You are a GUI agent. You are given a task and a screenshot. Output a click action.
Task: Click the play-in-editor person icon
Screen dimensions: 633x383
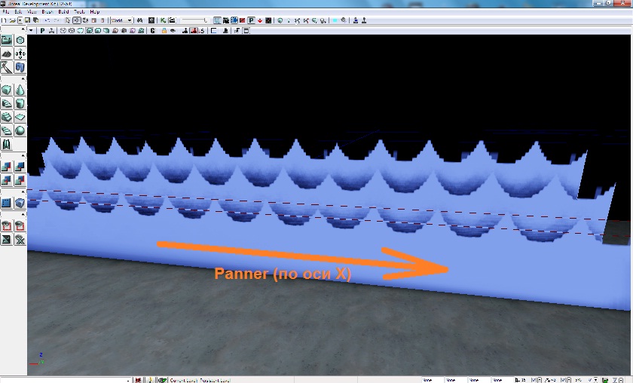click(x=356, y=20)
